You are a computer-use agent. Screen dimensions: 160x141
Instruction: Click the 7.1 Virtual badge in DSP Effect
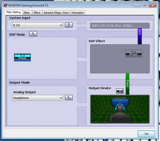(134, 54)
